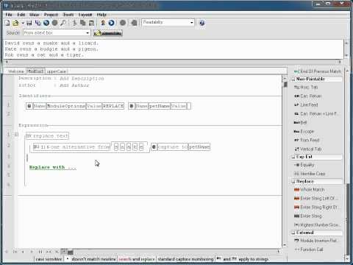Collapse the Replace category

[293, 182]
